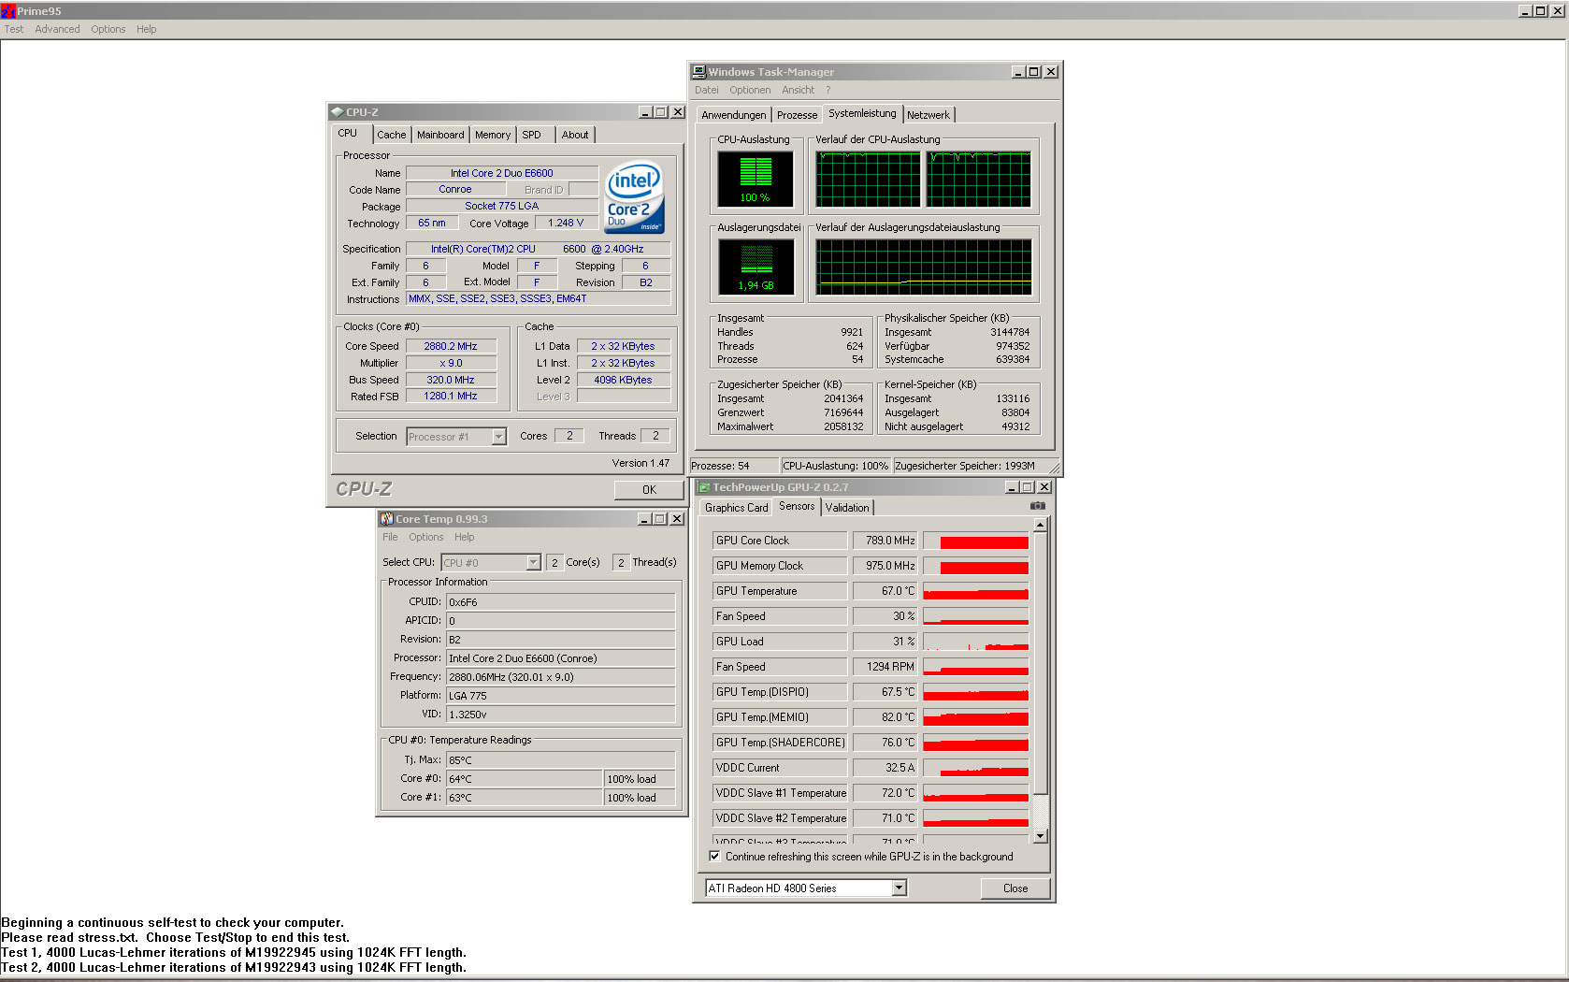Switch to the Memory tab in CPU-Z
This screenshot has width=1569, height=982.
[493, 136]
